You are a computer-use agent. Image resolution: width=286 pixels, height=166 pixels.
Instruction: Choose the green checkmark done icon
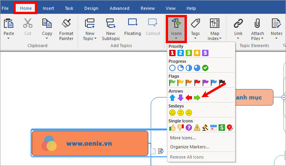coord(205,68)
